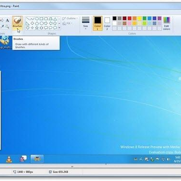Pick the dark red palette swatch
Screen dimensions: 181x181
125,18
